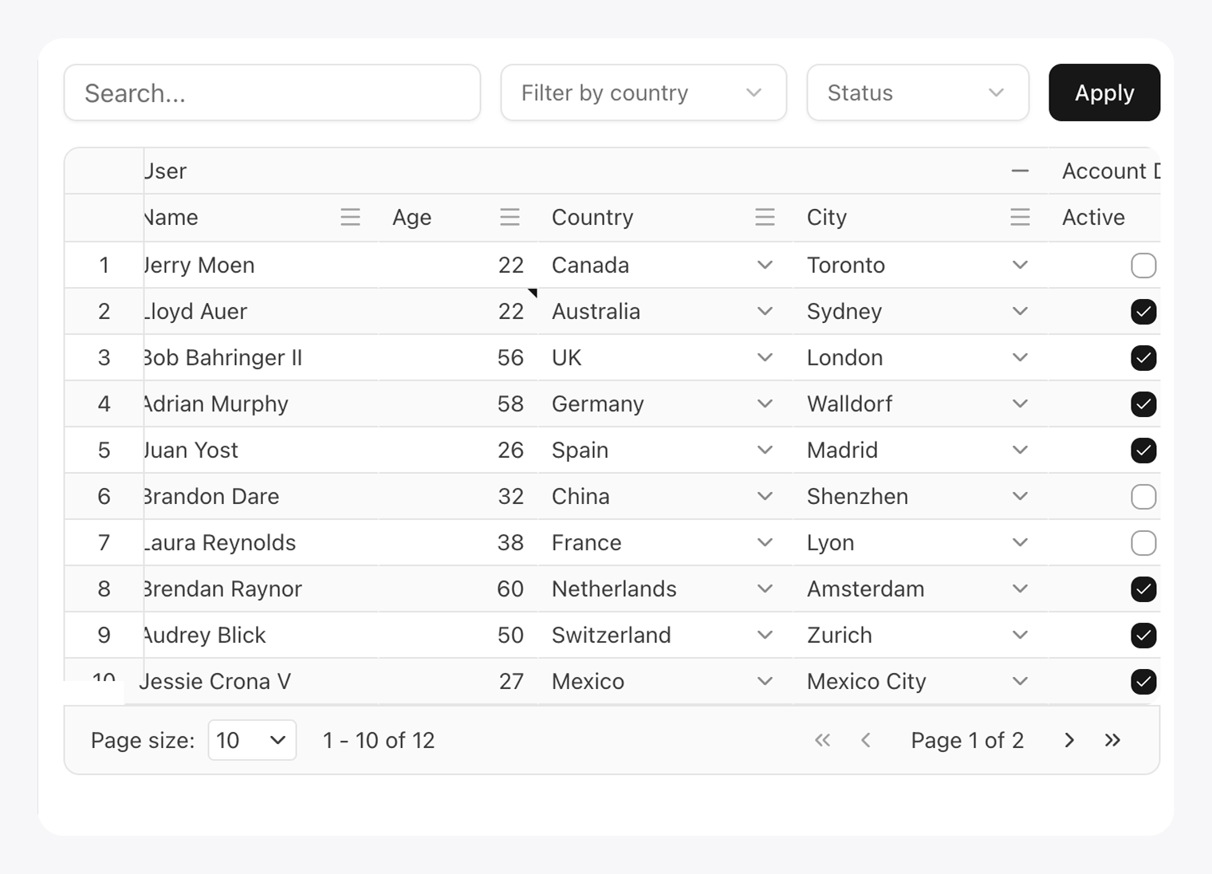Open the City column menu icon
Screen dimensions: 1212x874
1020,217
